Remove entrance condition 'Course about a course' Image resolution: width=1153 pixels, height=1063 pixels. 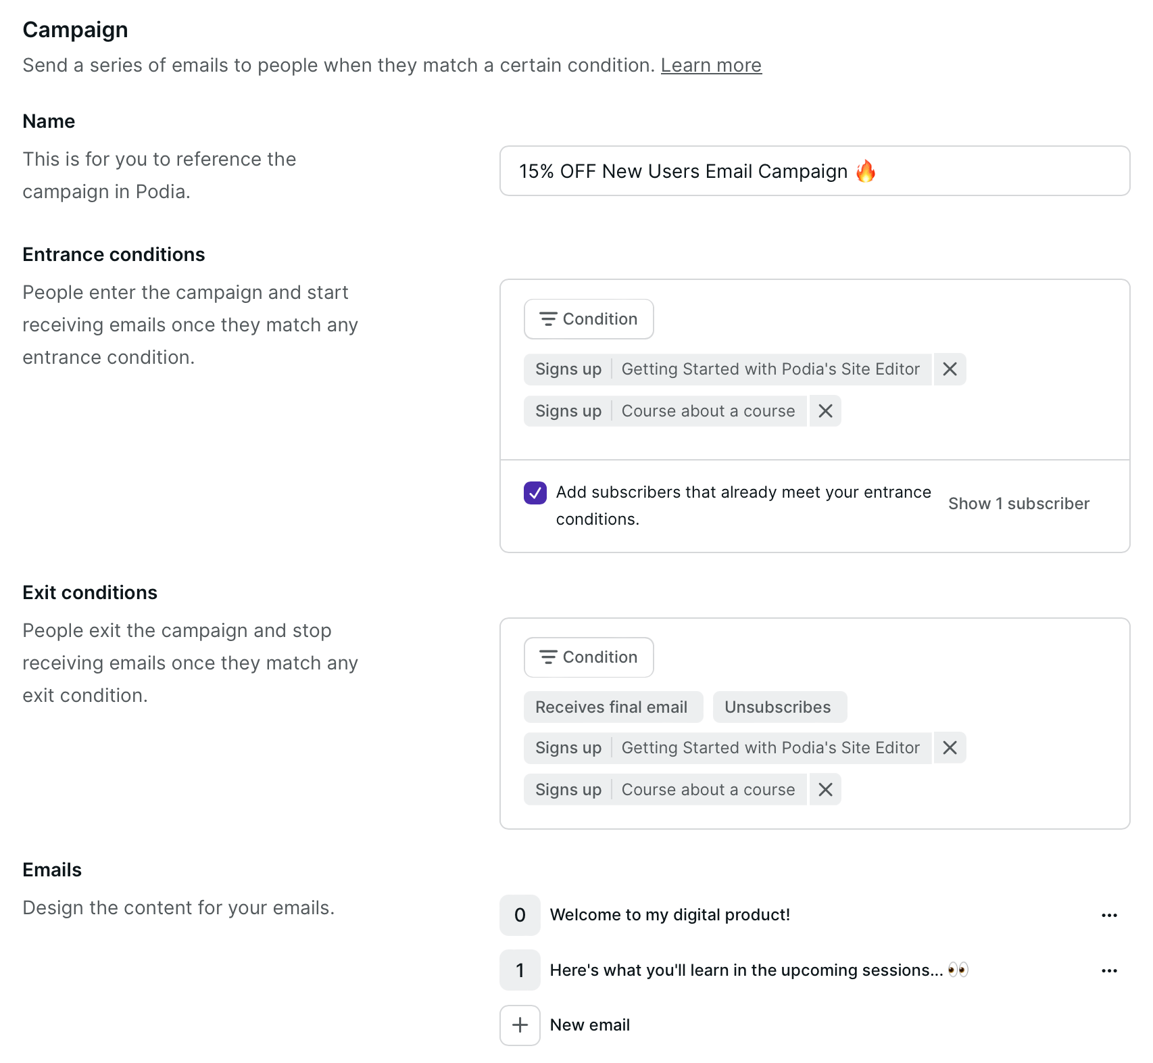tap(825, 411)
